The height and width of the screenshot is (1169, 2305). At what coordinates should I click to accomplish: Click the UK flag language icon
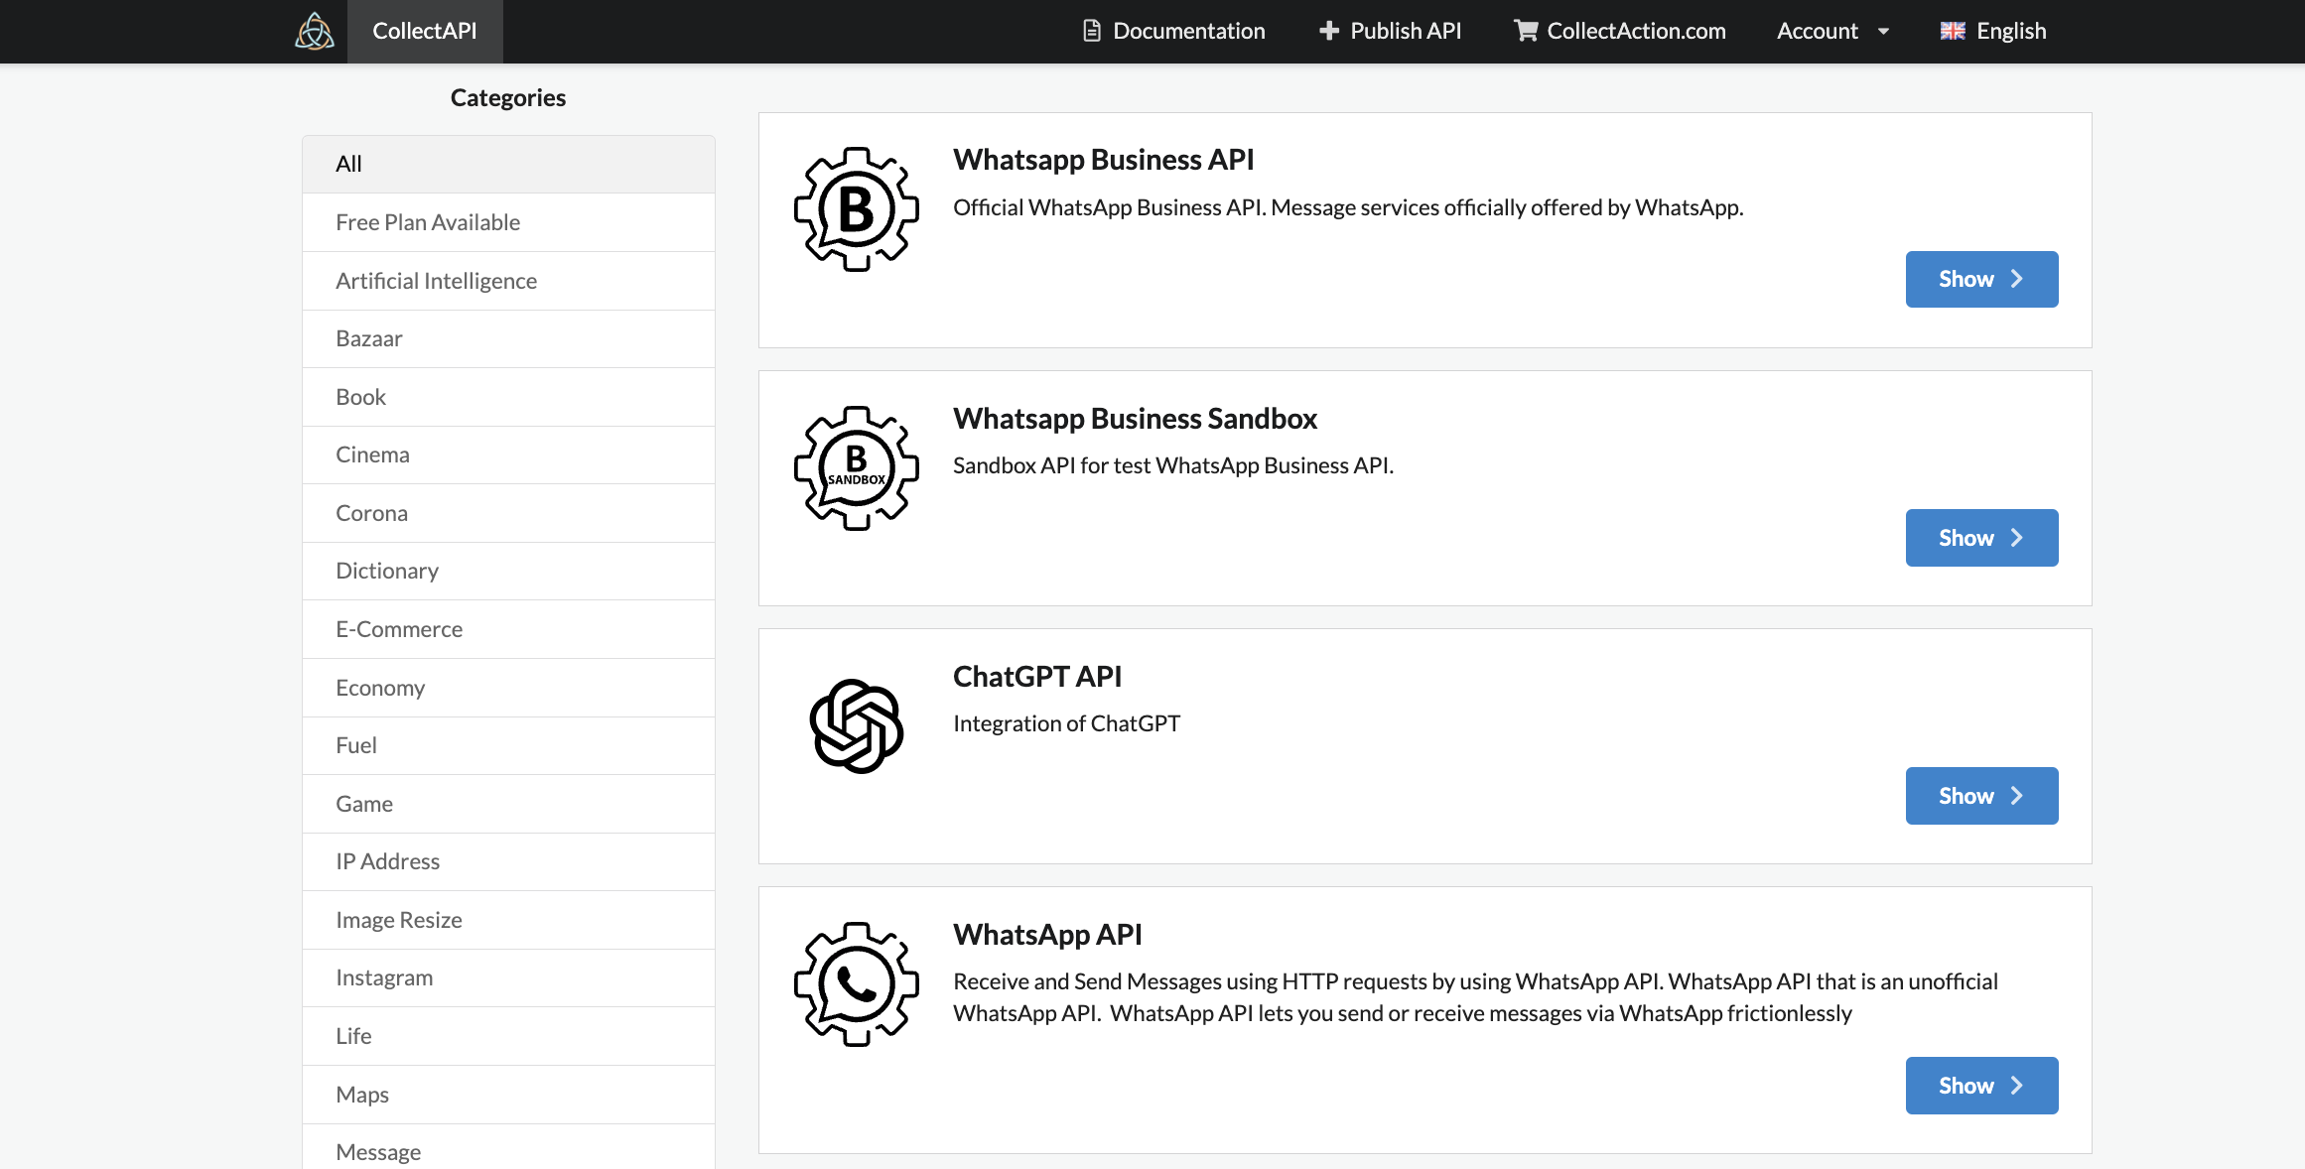1953,31
